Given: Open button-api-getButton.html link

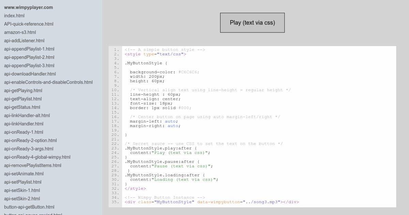Looking at the screenshot, I should coord(29,207).
